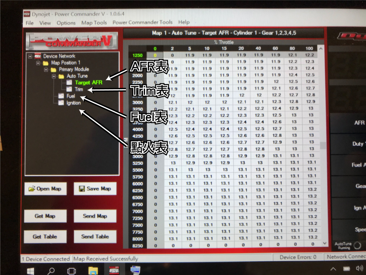The image size is (366, 275).
Task: Collapse the Auto Tune folder node
Action: 54,76
